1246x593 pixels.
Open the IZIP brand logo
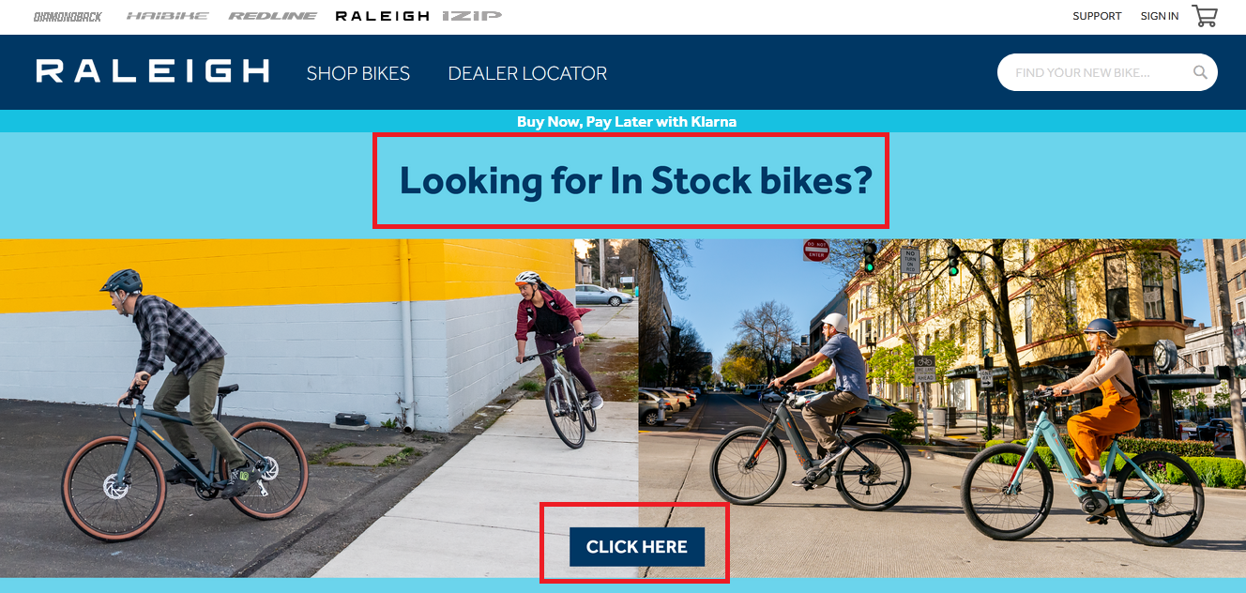point(473,16)
